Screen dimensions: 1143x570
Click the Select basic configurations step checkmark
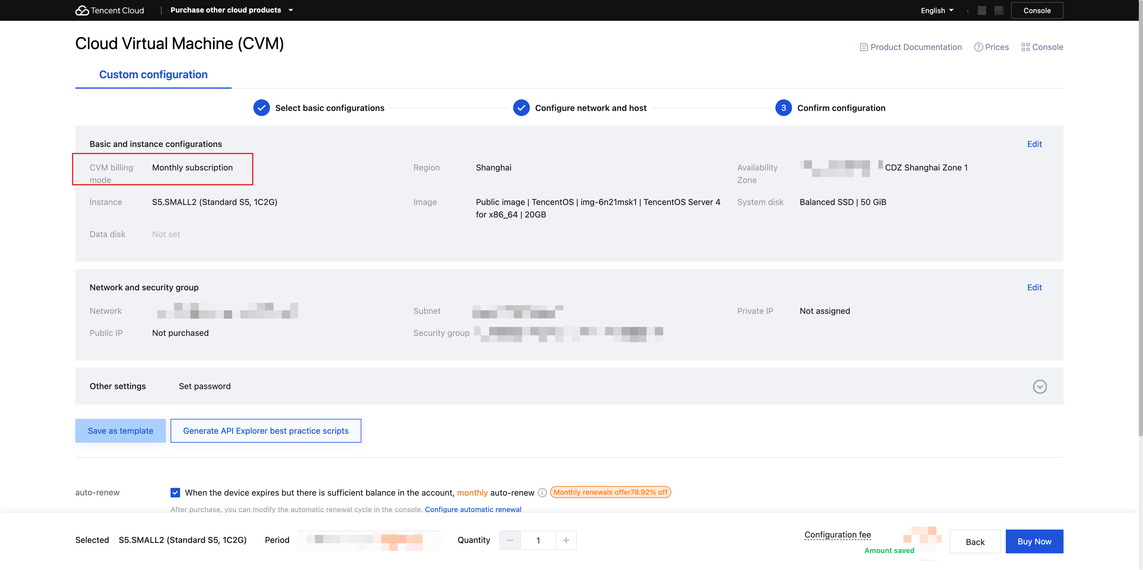tap(261, 108)
